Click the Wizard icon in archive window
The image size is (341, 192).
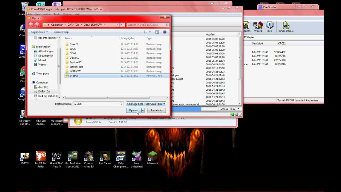pos(258,27)
